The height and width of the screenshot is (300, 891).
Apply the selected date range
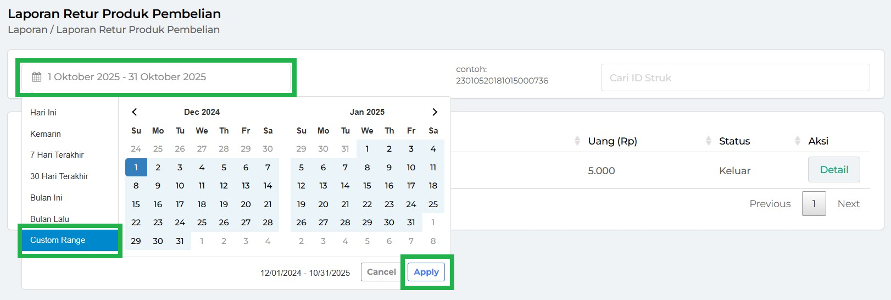426,272
